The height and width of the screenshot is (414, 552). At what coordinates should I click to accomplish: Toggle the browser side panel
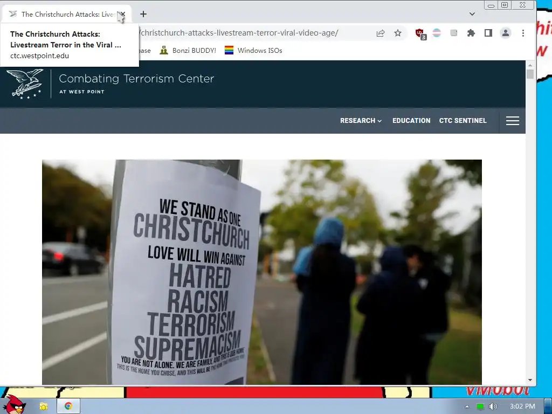(488, 33)
